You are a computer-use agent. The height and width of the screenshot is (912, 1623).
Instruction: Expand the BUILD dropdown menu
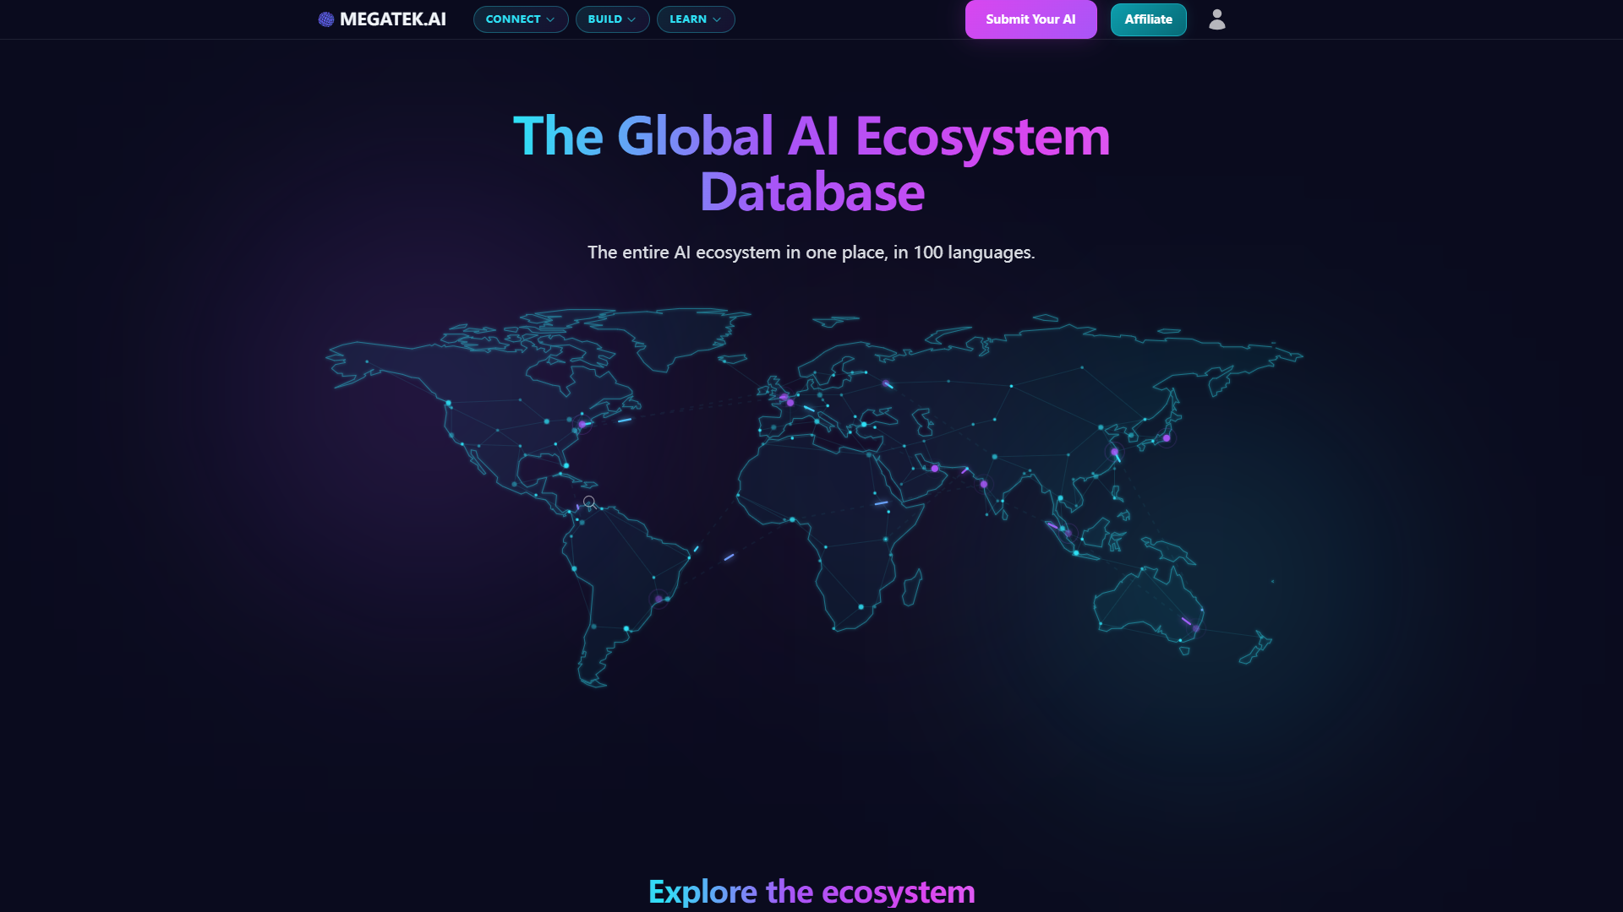[612, 19]
